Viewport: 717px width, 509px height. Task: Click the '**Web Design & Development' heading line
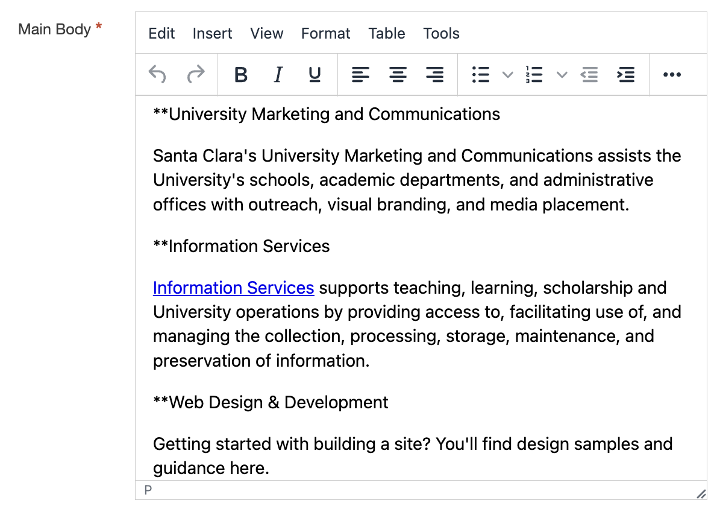point(271,402)
